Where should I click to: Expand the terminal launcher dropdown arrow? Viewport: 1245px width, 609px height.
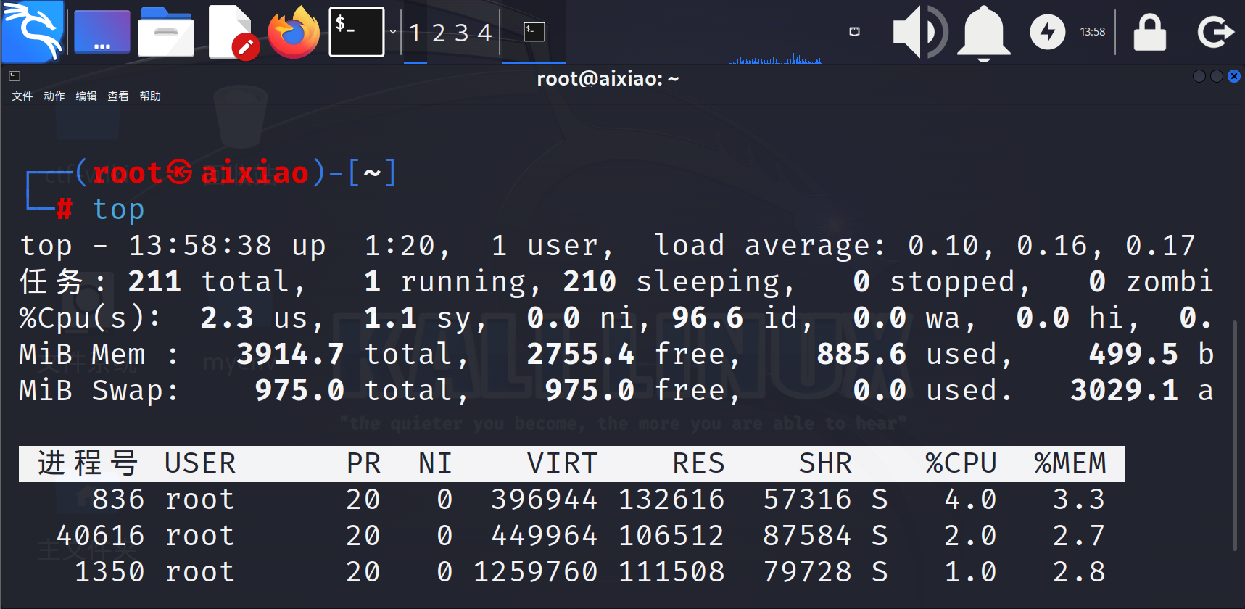pyautogui.click(x=393, y=32)
